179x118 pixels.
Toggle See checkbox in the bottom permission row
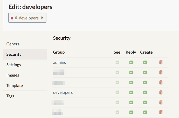tap(117, 112)
